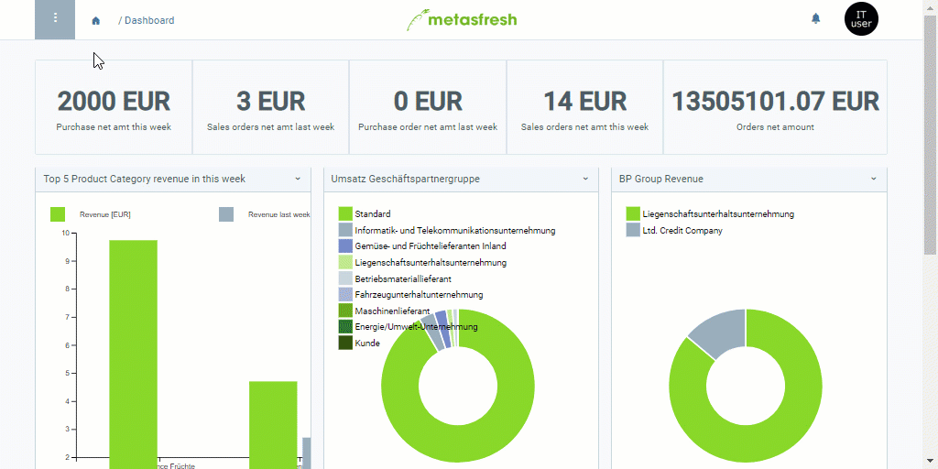Click the page vertical scrollbar thumb
Image resolution: width=938 pixels, height=469 pixels.
click(x=931, y=135)
